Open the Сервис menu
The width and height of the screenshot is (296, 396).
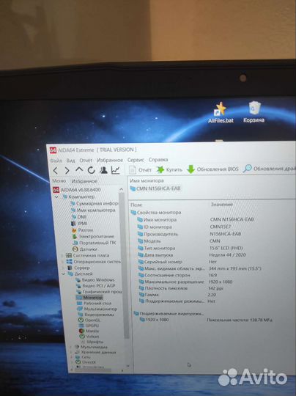136,160
